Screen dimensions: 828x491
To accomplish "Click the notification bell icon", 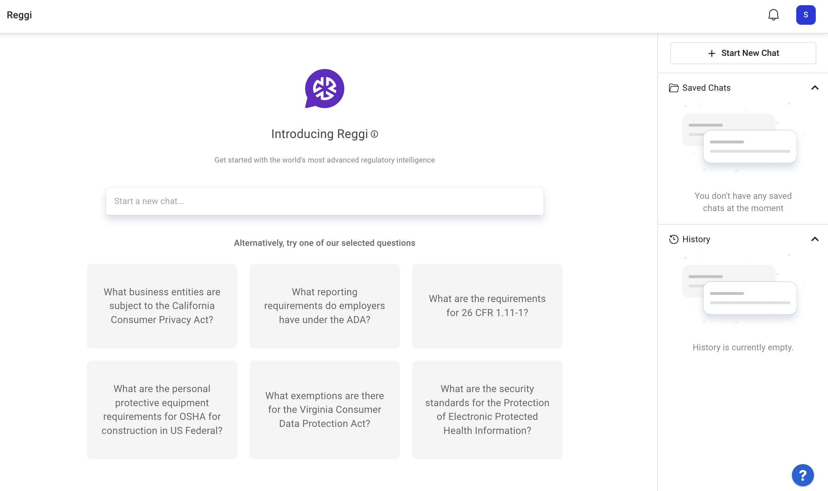I will (773, 15).
